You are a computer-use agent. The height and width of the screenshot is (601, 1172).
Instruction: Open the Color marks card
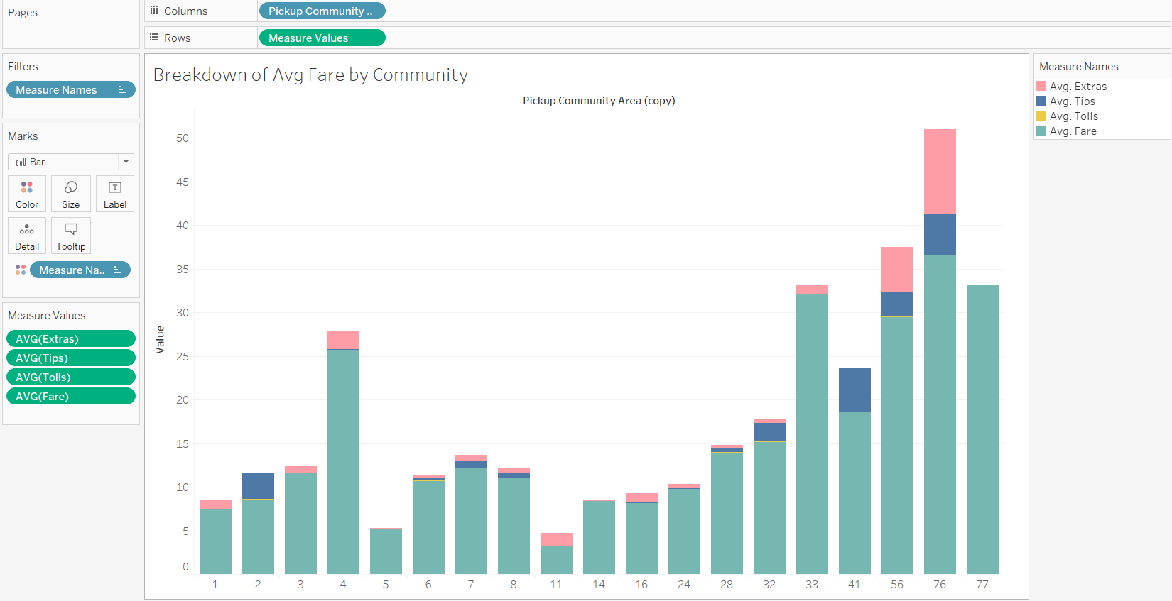click(x=27, y=194)
